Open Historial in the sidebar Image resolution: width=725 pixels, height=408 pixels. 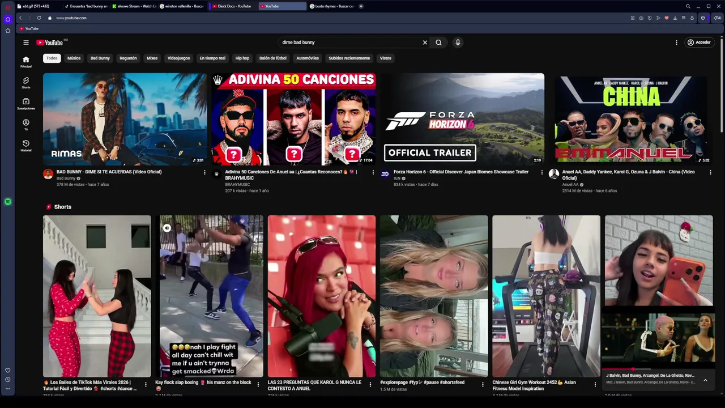tap(25, 146)
